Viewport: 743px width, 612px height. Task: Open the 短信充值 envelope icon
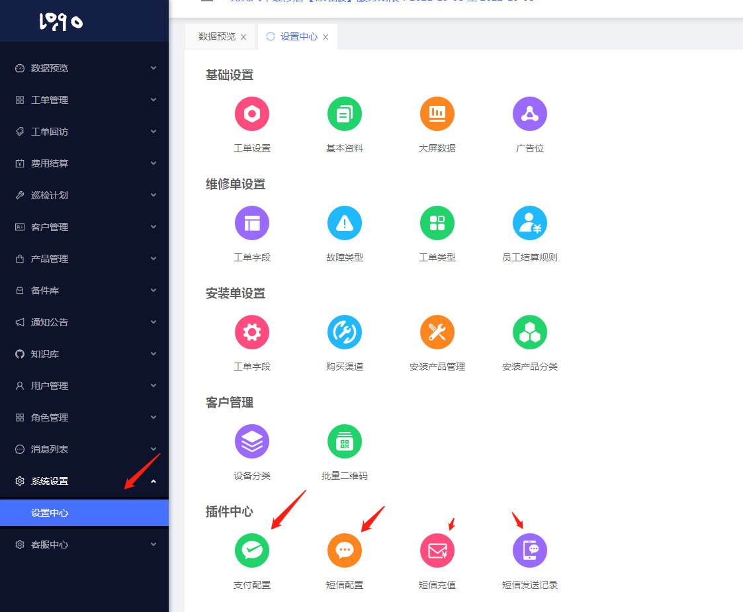437,550
